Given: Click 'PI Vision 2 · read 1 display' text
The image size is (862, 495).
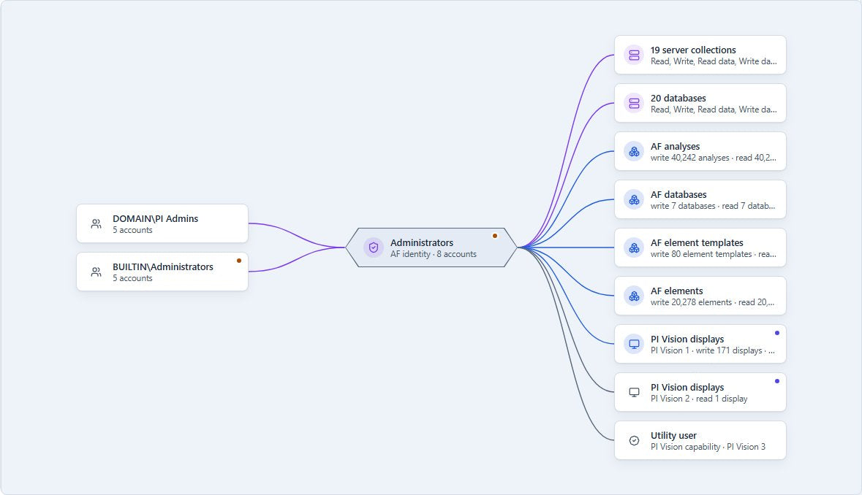Looking at the screenshot, I should coord(699,399).
